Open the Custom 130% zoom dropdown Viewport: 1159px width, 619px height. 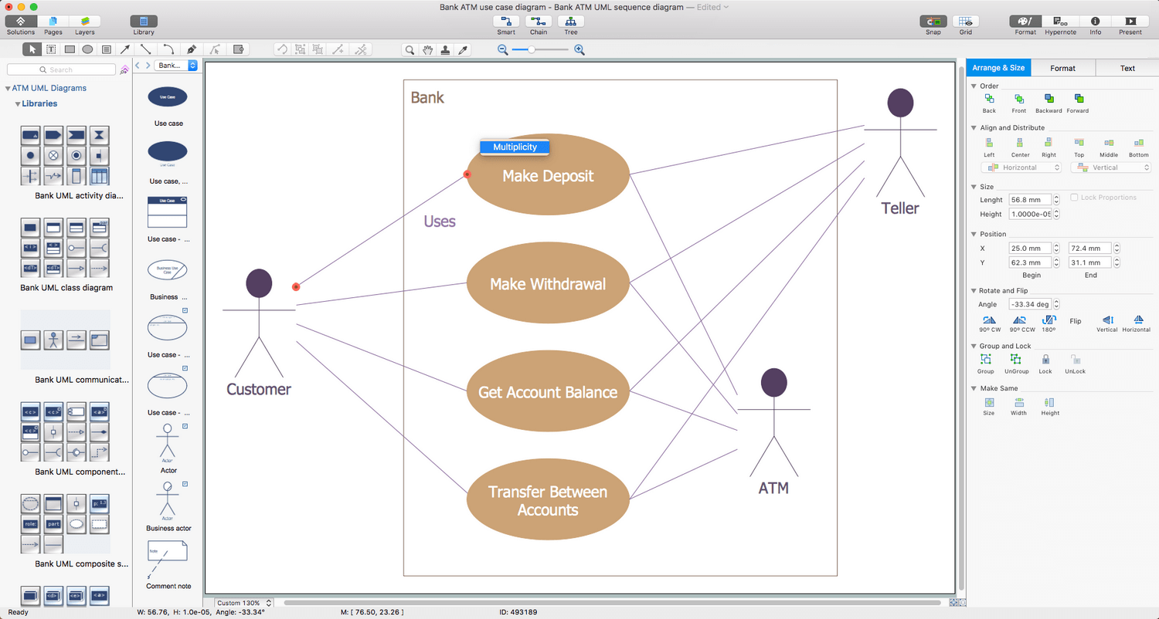[243, 603]
